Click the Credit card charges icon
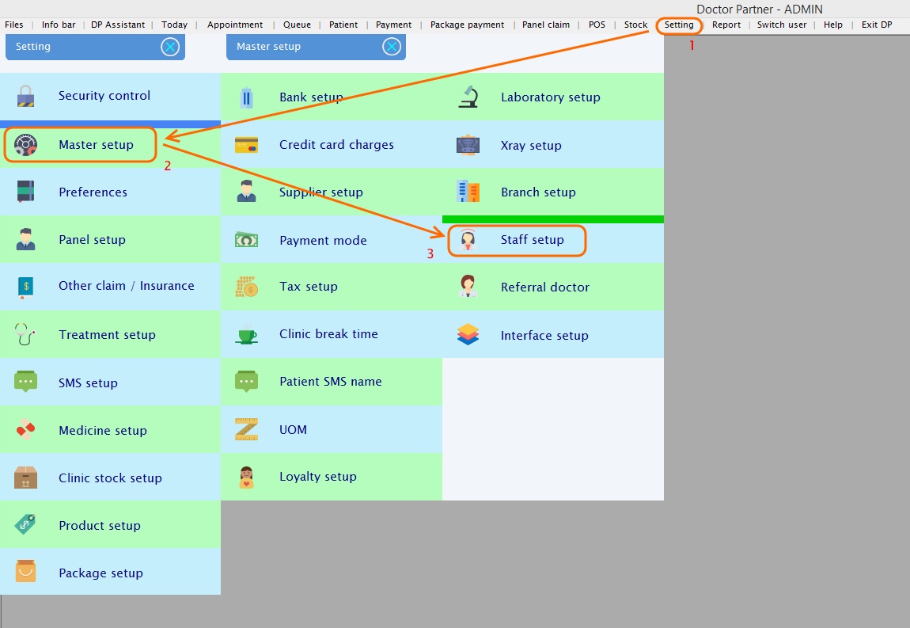The height and width of the screenshot is (628, 910). [247, 145]
